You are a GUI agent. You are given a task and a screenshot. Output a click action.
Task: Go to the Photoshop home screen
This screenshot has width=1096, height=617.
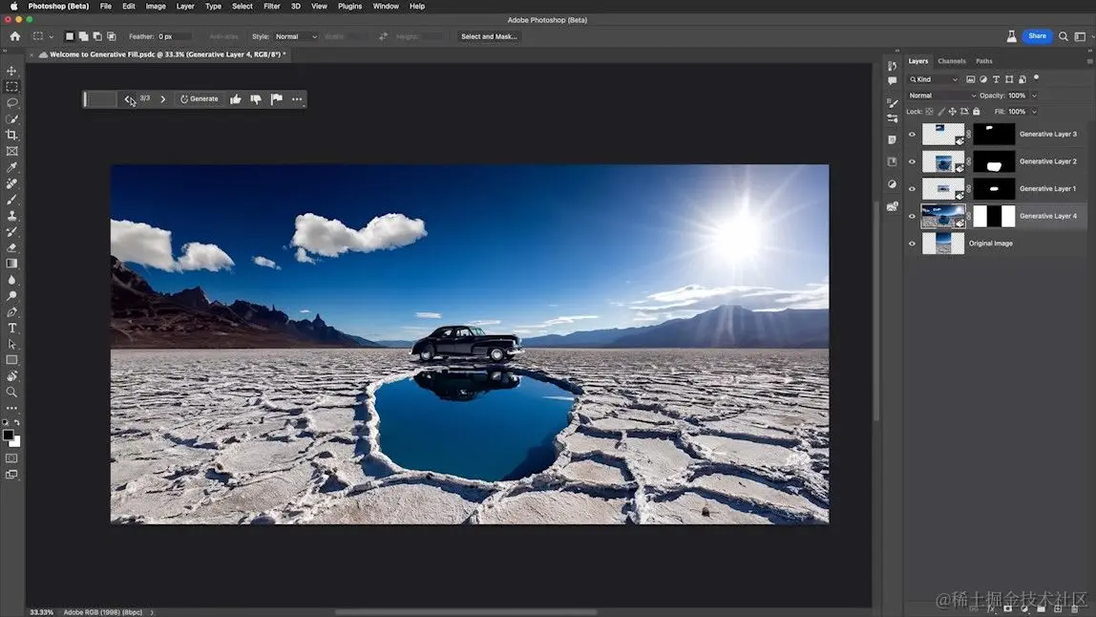click(x=14, y=36)
